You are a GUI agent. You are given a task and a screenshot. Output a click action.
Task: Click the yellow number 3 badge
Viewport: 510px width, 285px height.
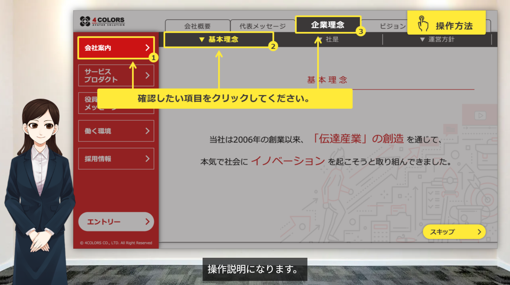tap(361, 31)
